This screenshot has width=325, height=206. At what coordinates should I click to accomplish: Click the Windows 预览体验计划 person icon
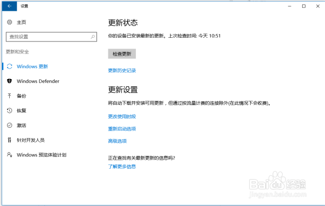click(x=10, y=155)
